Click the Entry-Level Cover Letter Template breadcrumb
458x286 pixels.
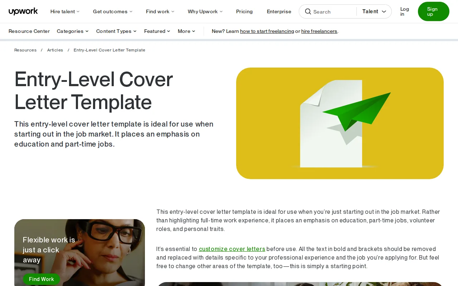pyautogui.click(x=109, y=50)
